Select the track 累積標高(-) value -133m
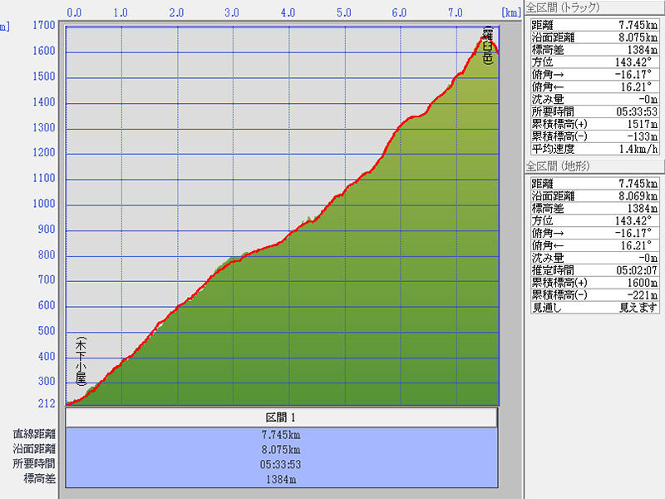The width and height of the screenshot is (665, 499). (x=628, y=137)
